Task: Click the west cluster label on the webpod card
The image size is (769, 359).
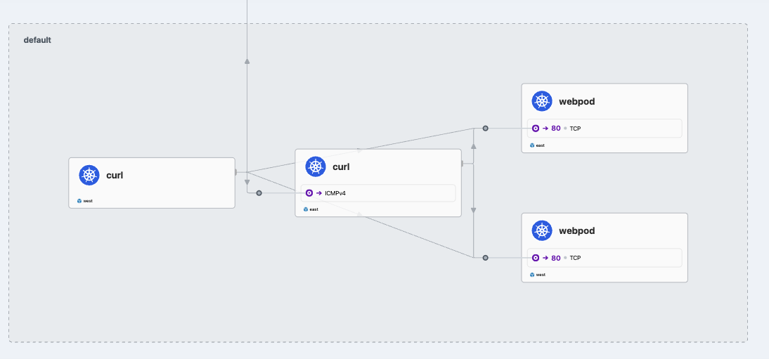Action: (x=541, y=275)
